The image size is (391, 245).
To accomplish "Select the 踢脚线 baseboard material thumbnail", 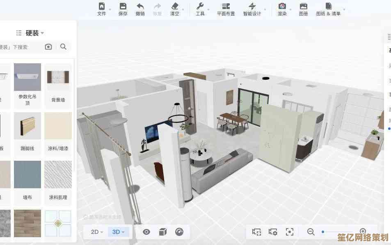I will [x=27, y=126].
